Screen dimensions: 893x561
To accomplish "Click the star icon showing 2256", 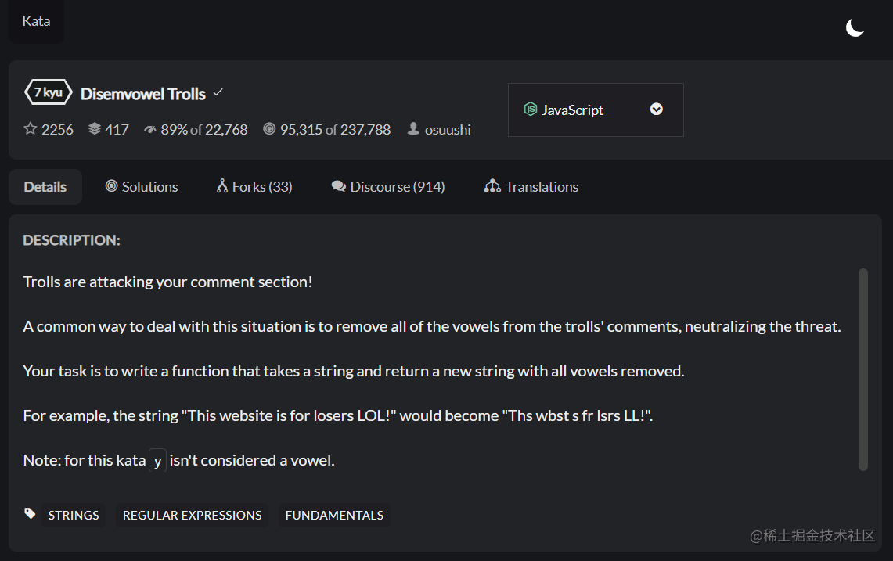I will [x=31, y=129].
